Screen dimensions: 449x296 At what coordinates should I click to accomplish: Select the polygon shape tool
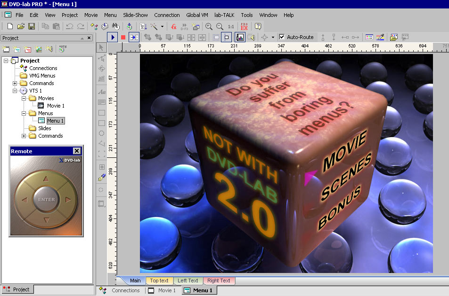(x=102, y=143)
